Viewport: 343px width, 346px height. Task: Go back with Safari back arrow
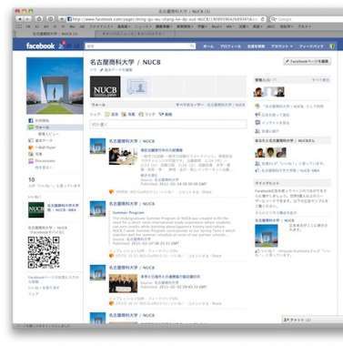pyautogui.click(x=20, y=19)
